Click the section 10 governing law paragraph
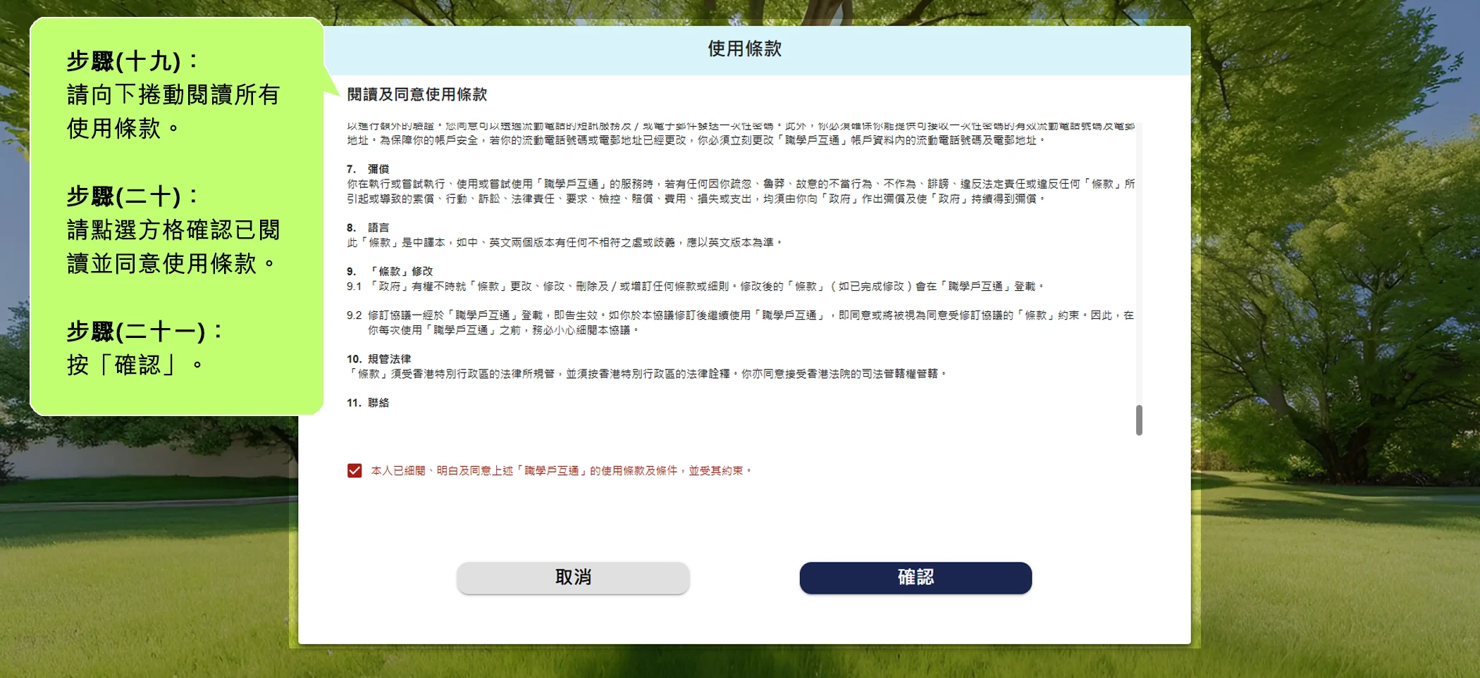 [647, 374]
